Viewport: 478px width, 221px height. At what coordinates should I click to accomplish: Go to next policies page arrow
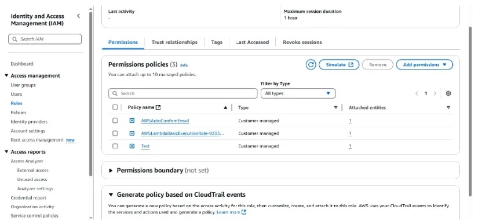(x=435, y=93)
